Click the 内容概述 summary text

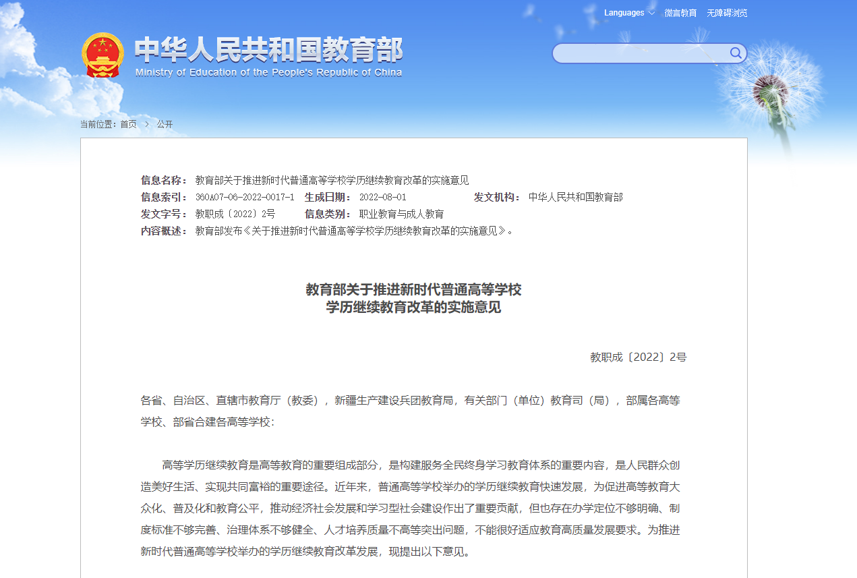(354, 231)
